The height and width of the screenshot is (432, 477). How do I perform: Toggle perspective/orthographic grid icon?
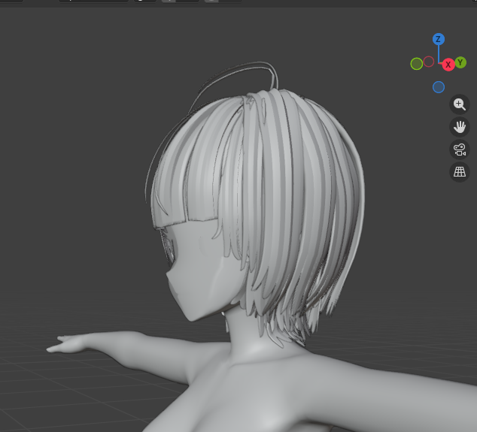(460, 172)
